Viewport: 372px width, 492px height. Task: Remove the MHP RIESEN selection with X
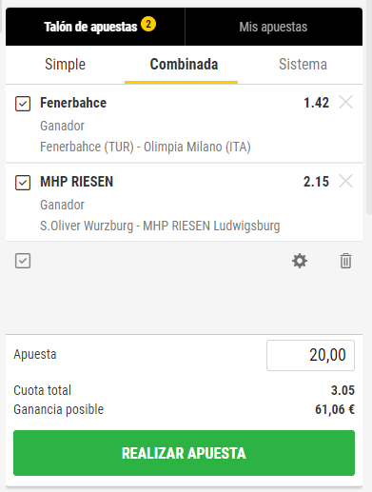(345, 182)
